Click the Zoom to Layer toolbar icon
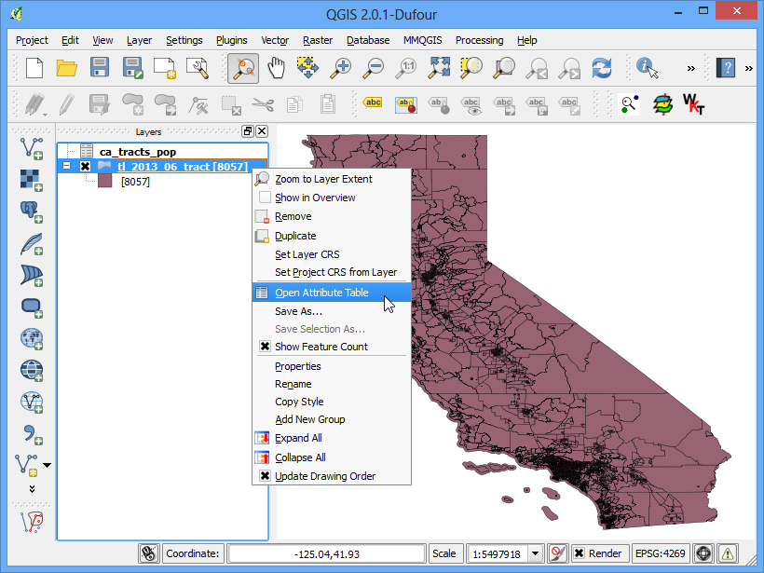 coord(504,68)
